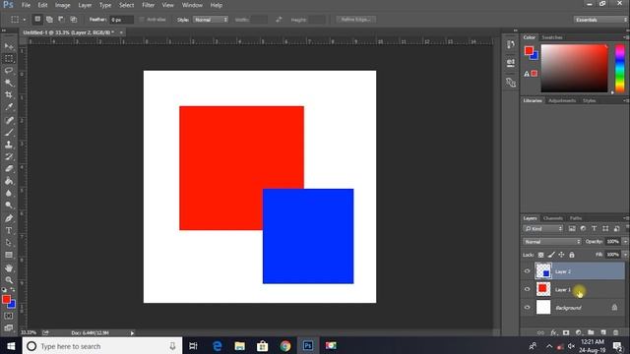Open the marquee tool preset picker arrow
630x354 pixels.
pos(24,20)
